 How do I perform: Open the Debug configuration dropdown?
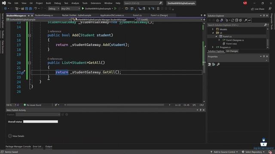click(x=54, y=9)
